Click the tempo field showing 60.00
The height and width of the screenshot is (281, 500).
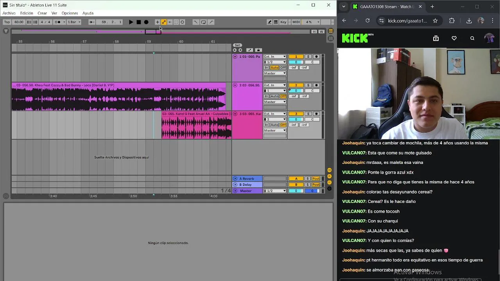(19, 22)
